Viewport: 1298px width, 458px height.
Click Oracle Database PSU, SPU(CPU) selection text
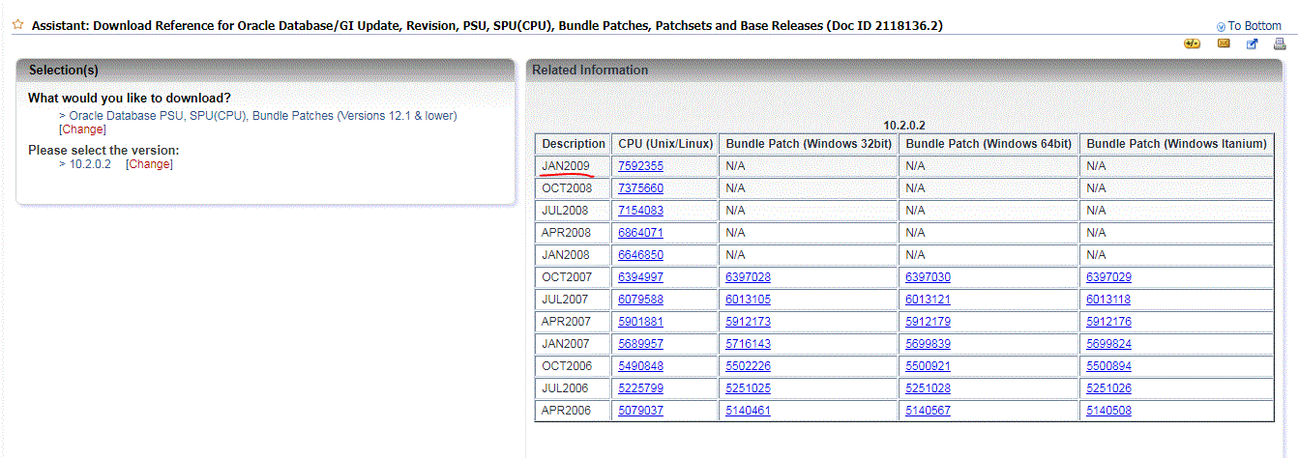(262, 116)
